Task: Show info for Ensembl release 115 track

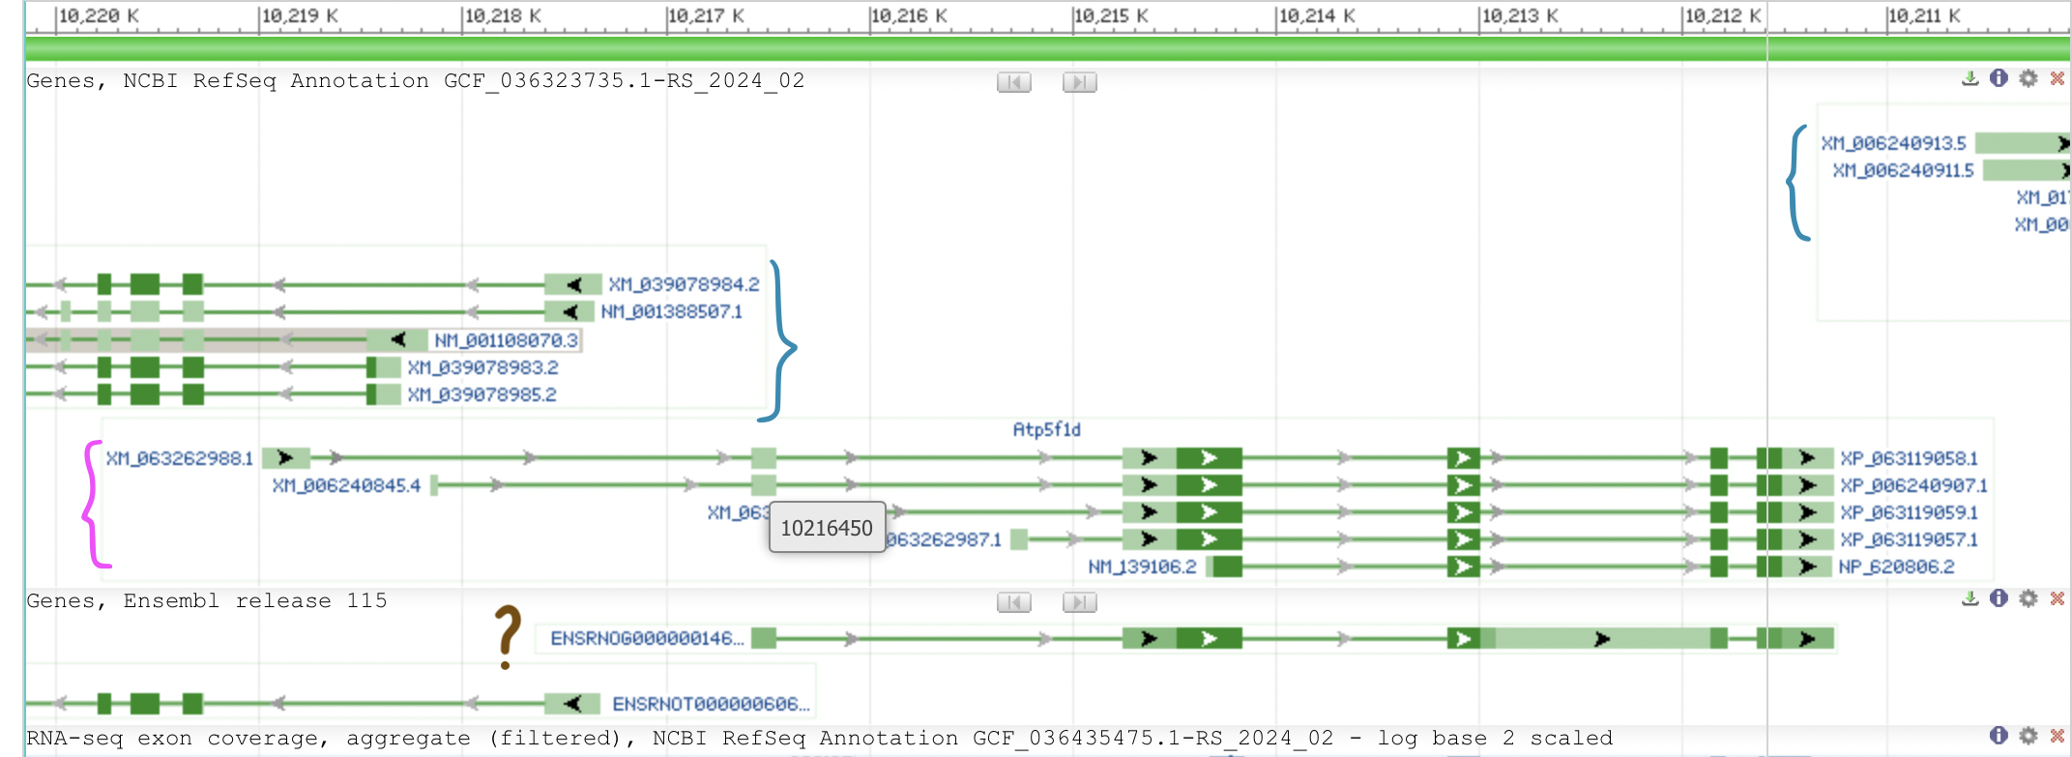Action: [1999, 598]
